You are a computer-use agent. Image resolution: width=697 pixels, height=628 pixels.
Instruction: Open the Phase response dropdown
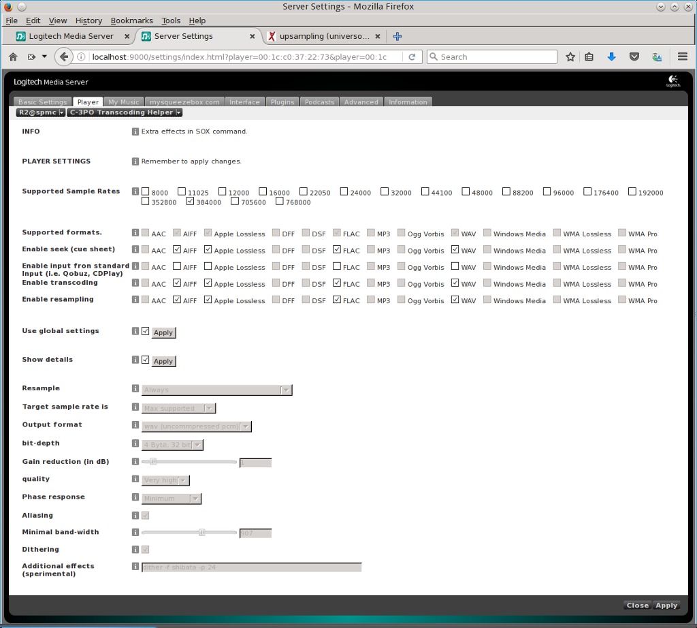pyautogui.click(x=172, y=499)
